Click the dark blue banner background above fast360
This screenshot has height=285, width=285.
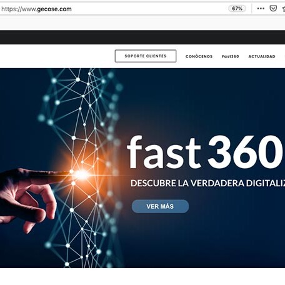click(198, 100)
